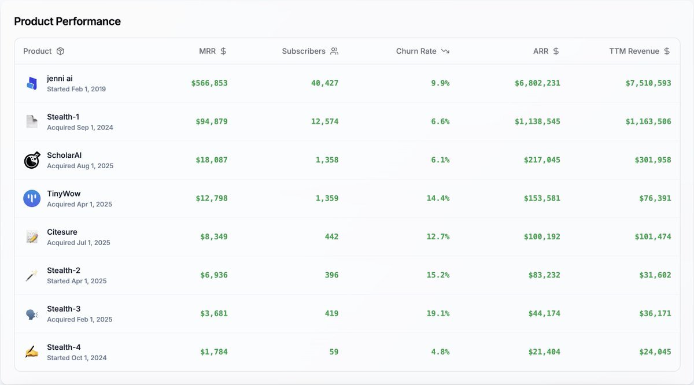Screen dimensions: 694x385
Task: Open the jenni ai product name
Action: coord(60,79)
